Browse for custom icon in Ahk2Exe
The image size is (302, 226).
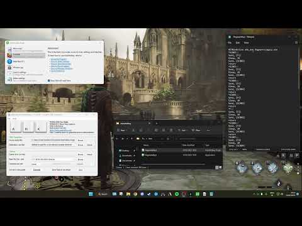tap(81, 154)
